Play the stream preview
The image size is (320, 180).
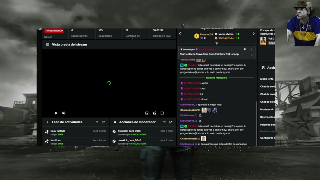(x=56, y=113)
